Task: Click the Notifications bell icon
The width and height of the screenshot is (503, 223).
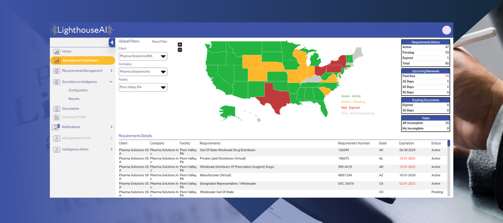Action: coord(56,127)
